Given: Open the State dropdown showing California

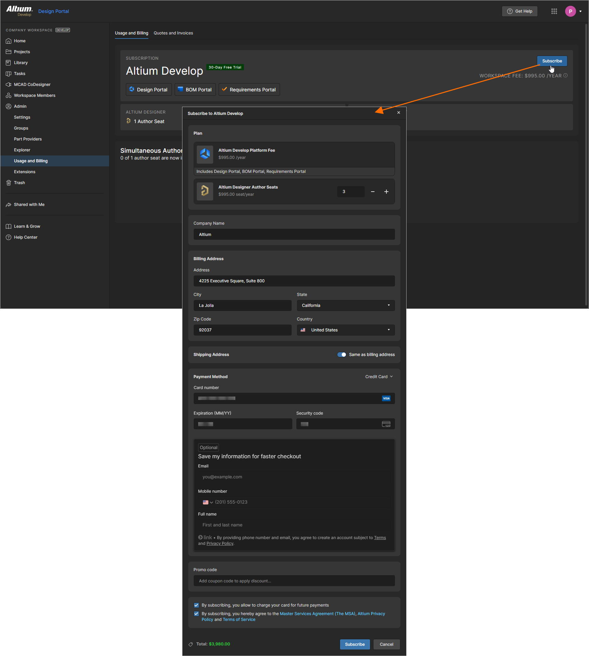Looking at the screenshot, I should (x=346, y=305).
